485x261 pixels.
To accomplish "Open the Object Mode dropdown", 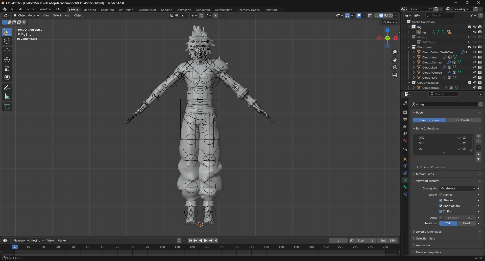I will tap(26, 15).
